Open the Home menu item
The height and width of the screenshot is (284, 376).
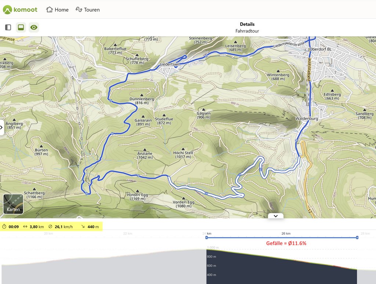pyautogui.click(x=57, y=10)
